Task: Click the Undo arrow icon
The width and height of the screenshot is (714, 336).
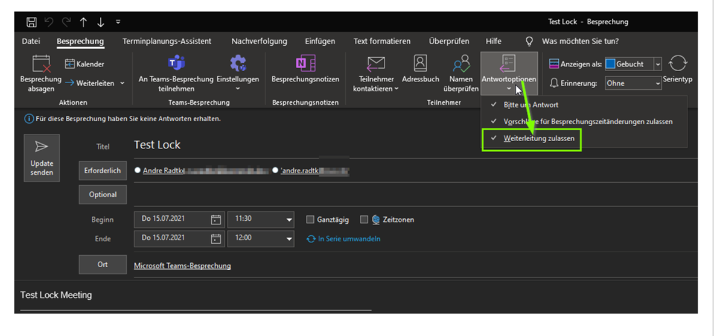Action: pos(49,22)
